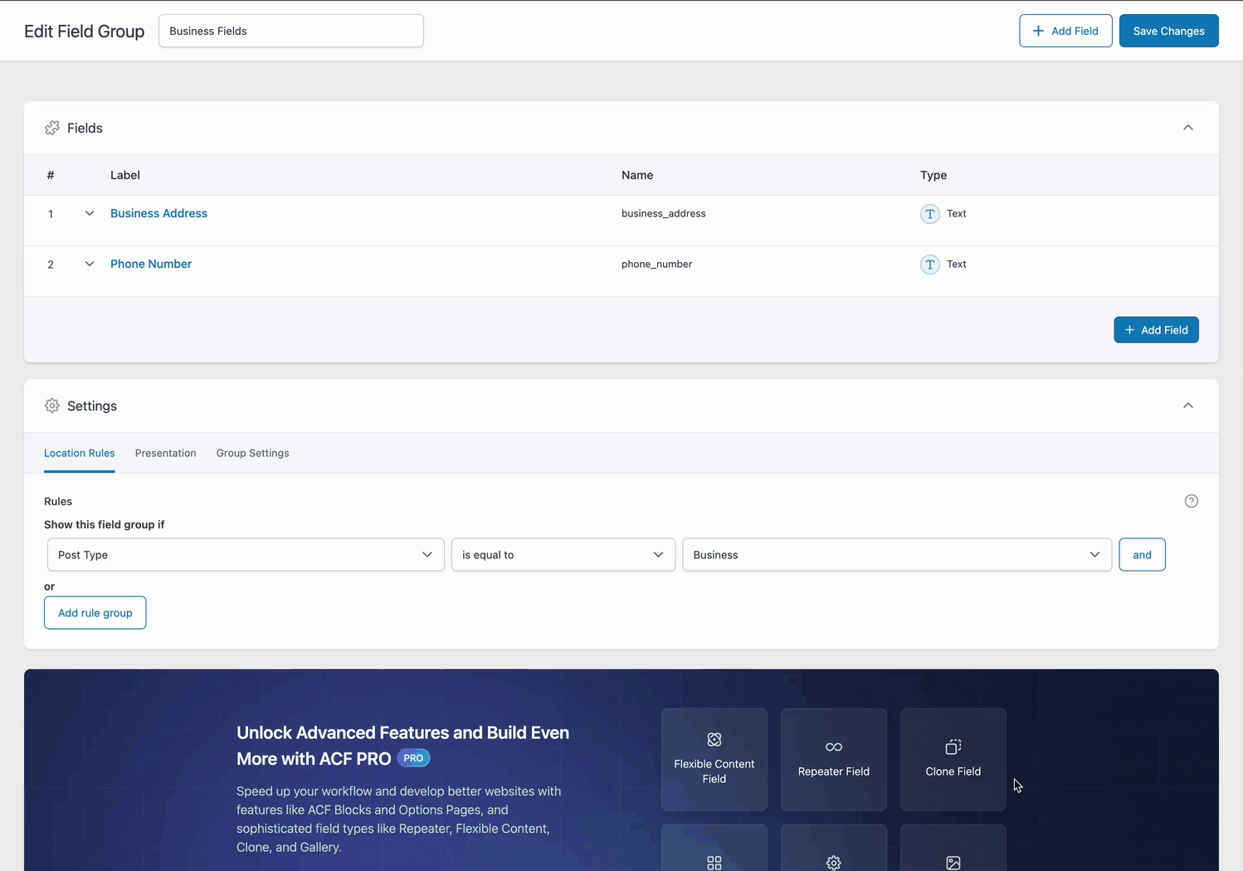Click the Fields panel puzzle icon
The height and width of the screenshot is (871, 1243).
52,128
